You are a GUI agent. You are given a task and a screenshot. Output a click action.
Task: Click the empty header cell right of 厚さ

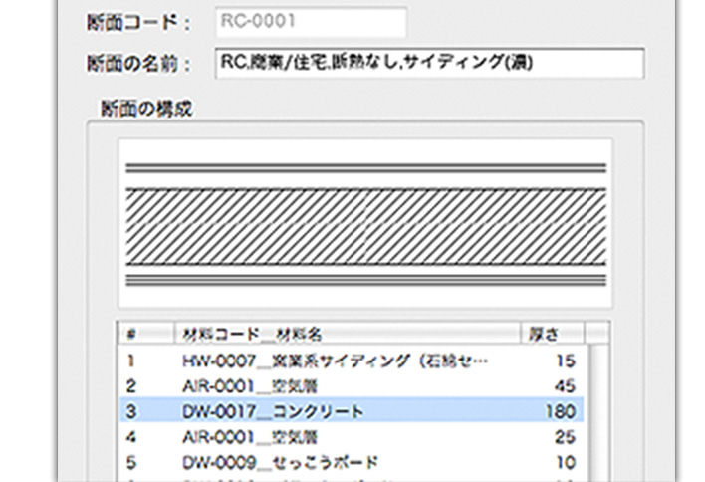[x=597, y=332]
